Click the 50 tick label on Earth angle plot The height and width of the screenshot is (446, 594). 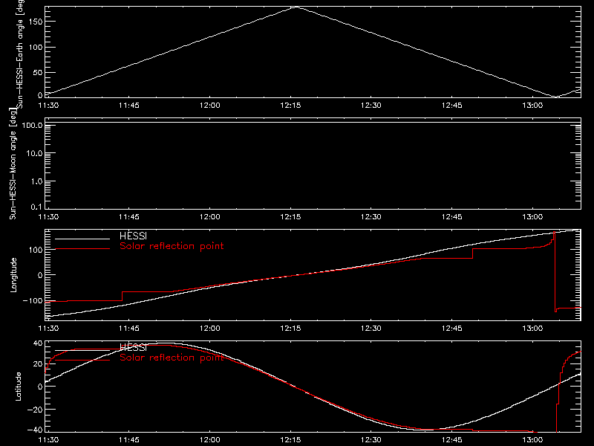38,72
